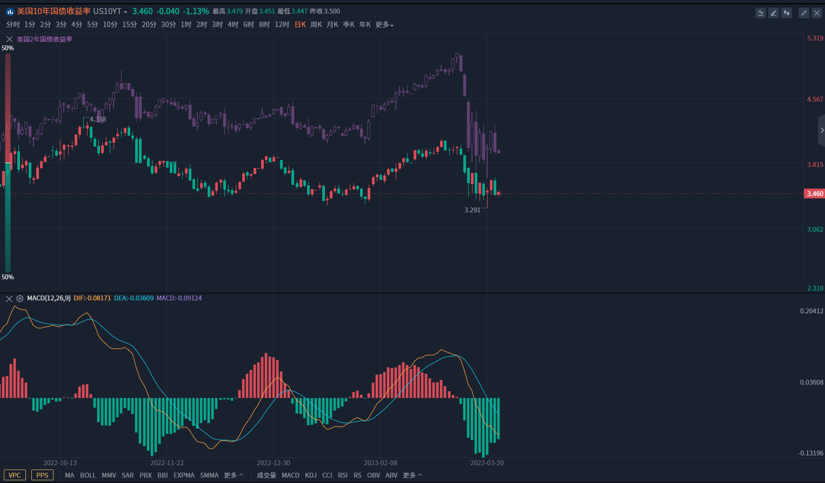Close the chart panel with top X
Screen dimensions: 825x483
(817, 13)
